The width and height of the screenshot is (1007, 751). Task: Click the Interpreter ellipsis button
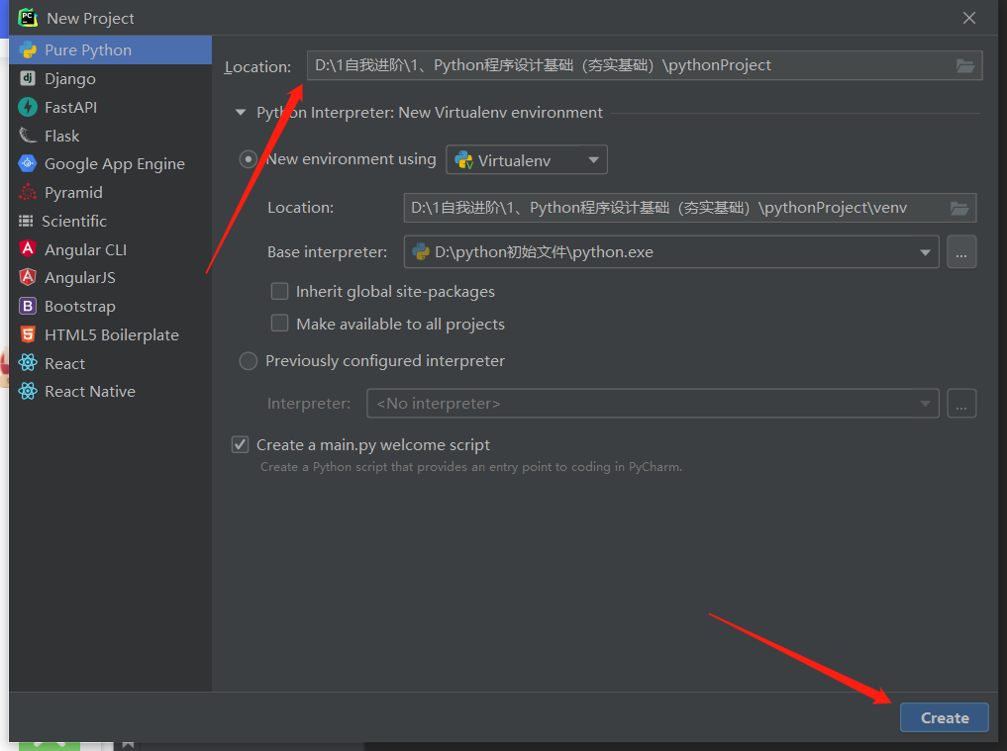(961, 403)
